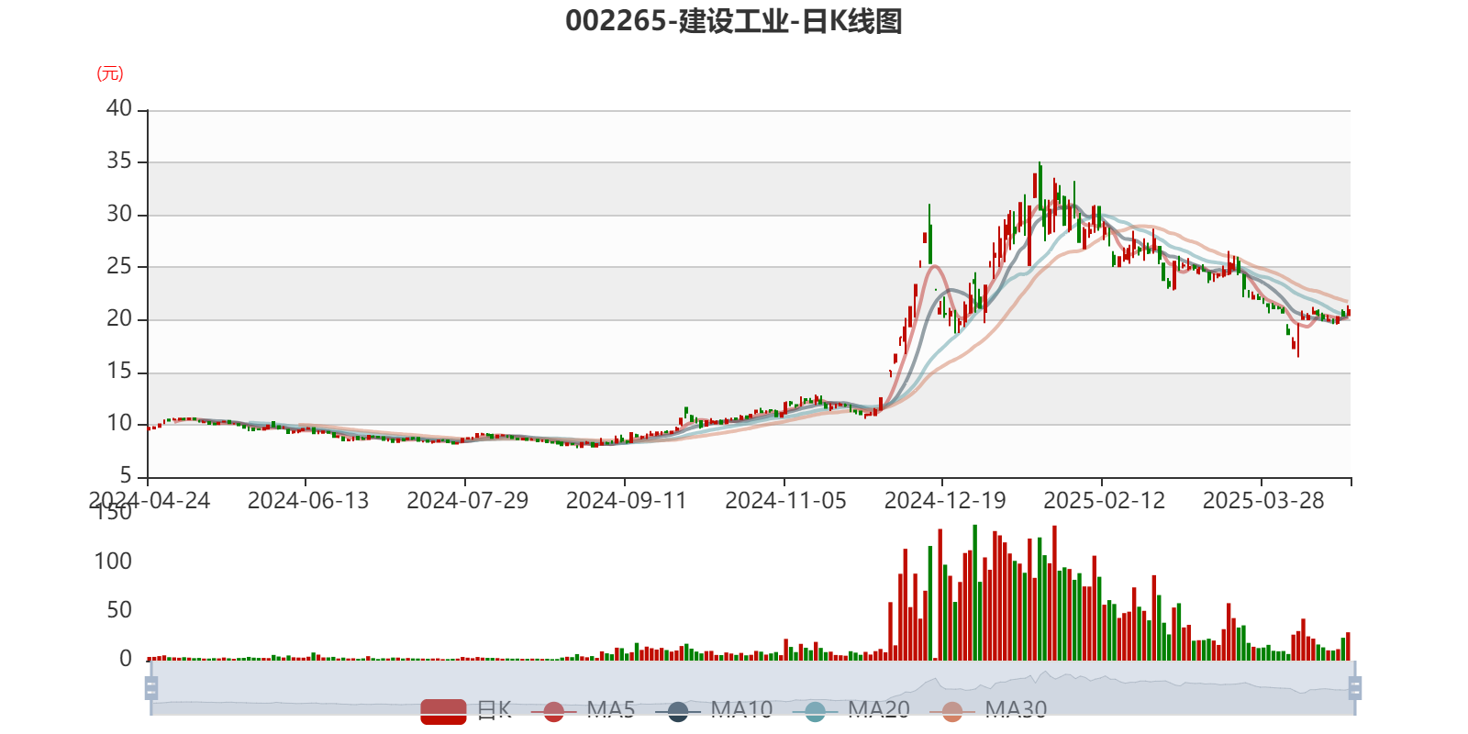Click the chart title 002265-建设工业-日K线图
The width and height of the screenshot is (1468, 734).
[734, 21]
